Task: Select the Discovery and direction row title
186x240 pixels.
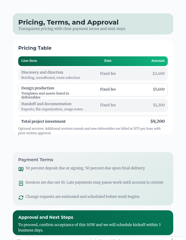Action: click(42, 72)
